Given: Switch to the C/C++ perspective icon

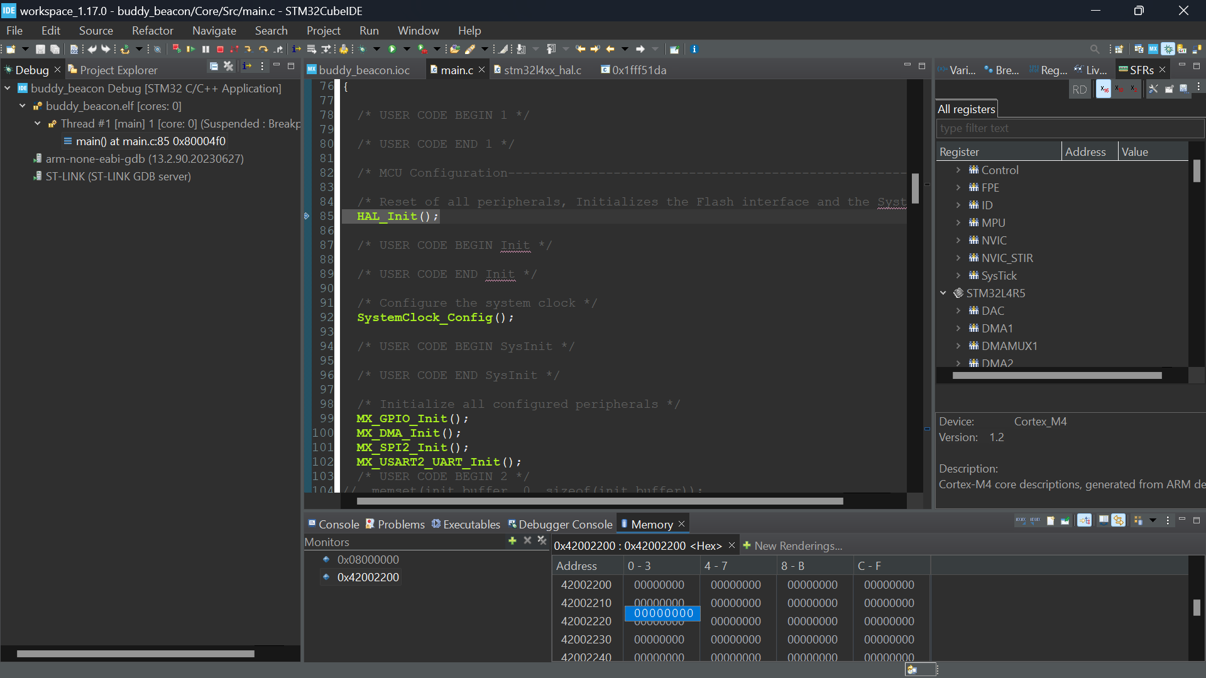Looking at the screenshot, I should 1139,49.
